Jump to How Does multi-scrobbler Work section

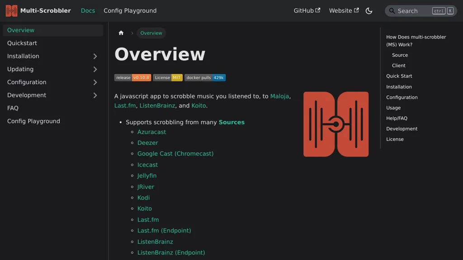[x=416, y=41]
